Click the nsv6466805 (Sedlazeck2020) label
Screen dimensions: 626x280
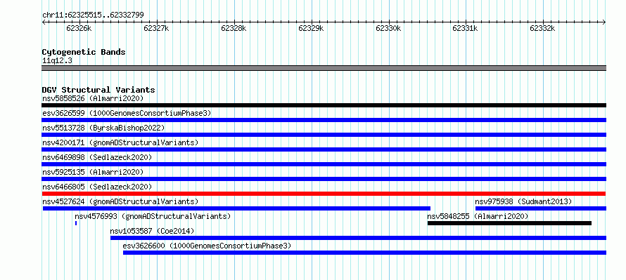pos(97,187)
